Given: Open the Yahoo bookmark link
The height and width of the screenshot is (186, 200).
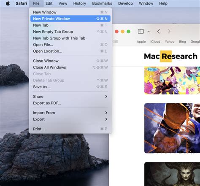Looking at the screenshot, I should [x=170, y=42].
